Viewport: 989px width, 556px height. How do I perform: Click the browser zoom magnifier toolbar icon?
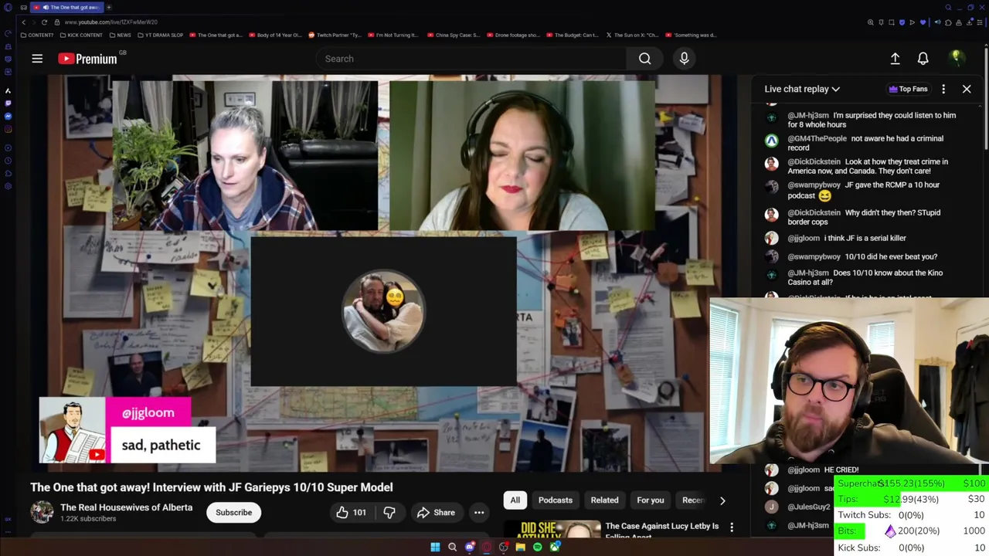871,22
